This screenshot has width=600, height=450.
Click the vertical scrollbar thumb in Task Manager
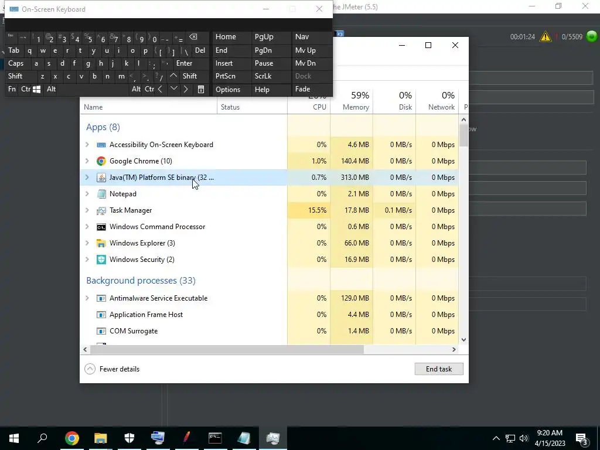click(x=464, y=135)
